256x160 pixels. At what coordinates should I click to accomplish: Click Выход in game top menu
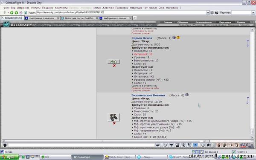pos(241,22)
